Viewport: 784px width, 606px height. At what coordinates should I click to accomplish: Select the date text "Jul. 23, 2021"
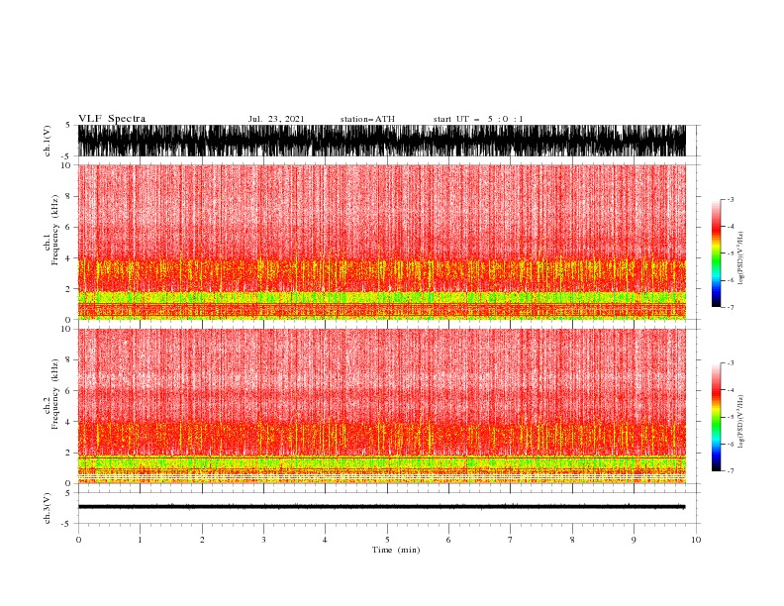click(276, 119)
